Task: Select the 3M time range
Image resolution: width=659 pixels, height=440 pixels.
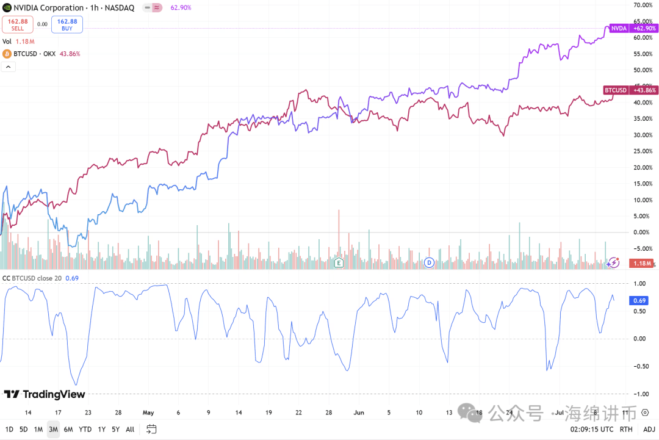Action: click(x=53, y=429)
